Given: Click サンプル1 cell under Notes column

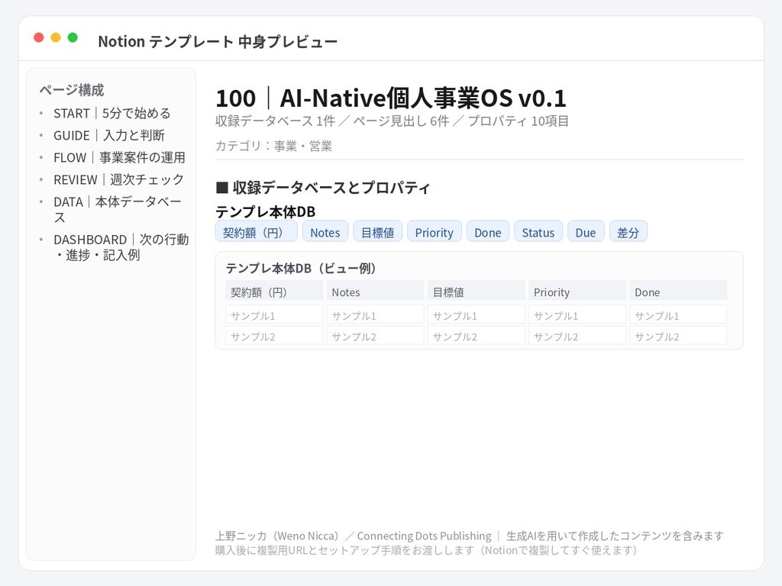Looking at the screenshot, I should coord(375,315).
